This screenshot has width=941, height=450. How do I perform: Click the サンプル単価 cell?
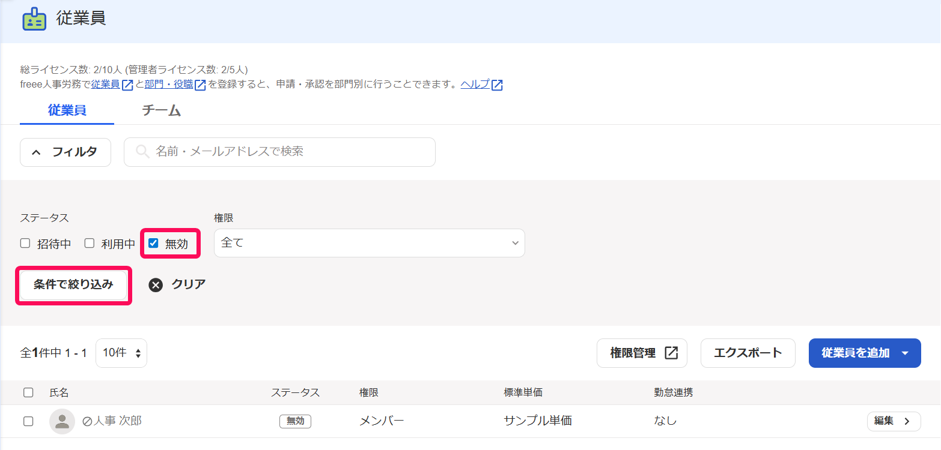coord(538,421)
